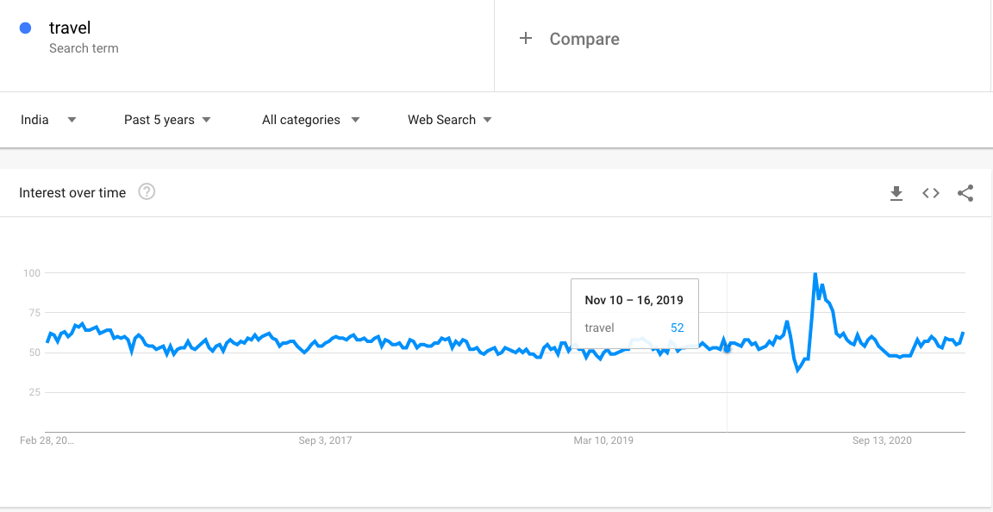
Task: Click the chart's highest peak at 100
Action: click(x=815, y=274)
